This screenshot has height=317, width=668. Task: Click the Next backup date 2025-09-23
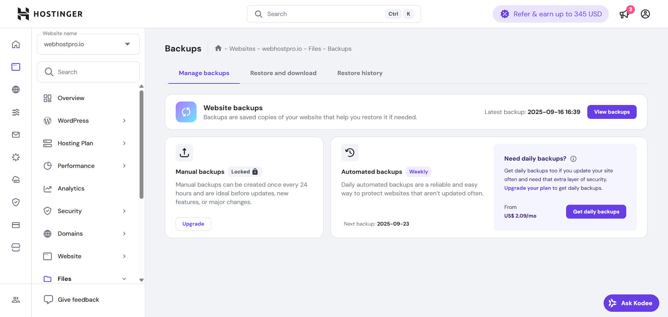coord(393,224)
